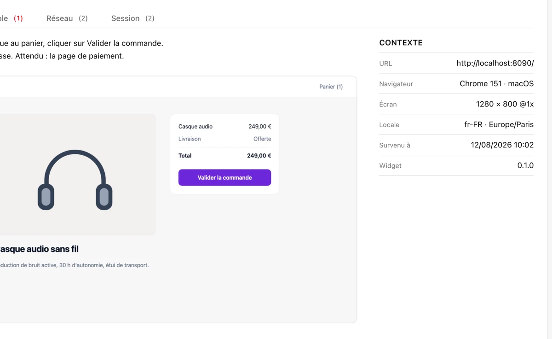Image resolution: width=552 pixels, height=339 pixels.
Task: Select the Chrome 151 · macOS value
Action: coord(496,83)
